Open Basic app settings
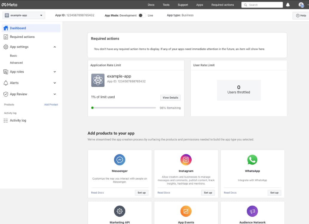 [13, 56]
